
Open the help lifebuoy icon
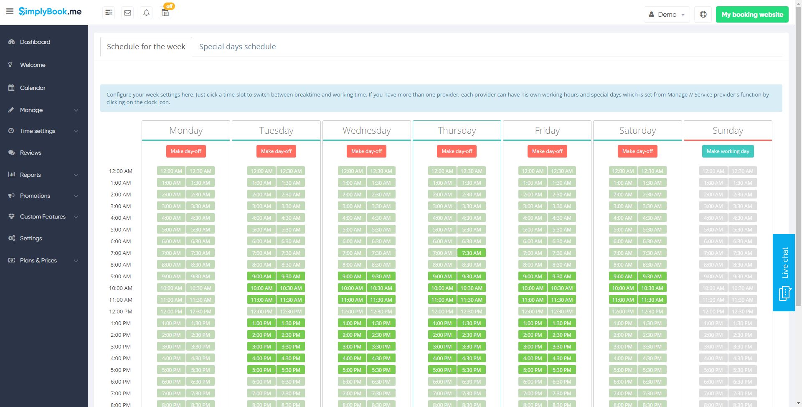(x=703, y=14)
